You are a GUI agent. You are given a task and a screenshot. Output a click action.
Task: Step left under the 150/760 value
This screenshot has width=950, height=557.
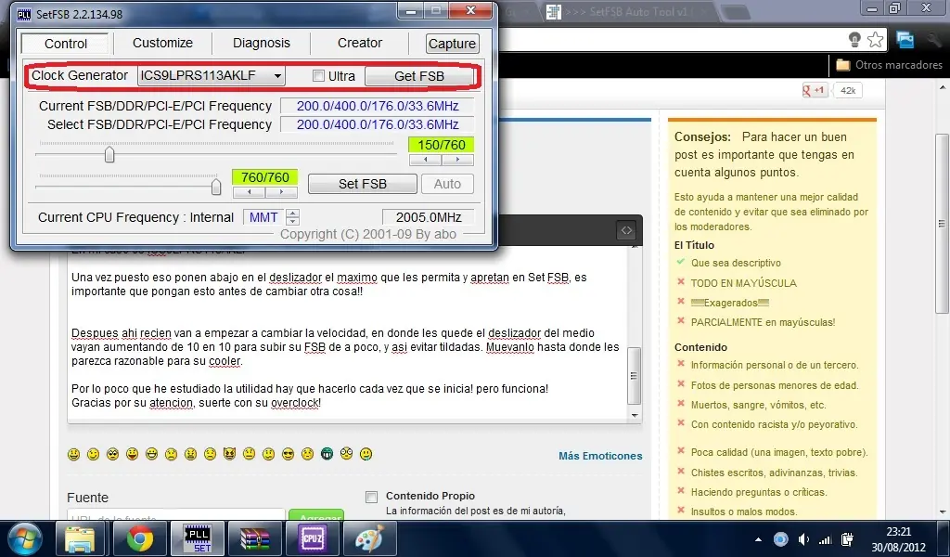tap(425, 160)
